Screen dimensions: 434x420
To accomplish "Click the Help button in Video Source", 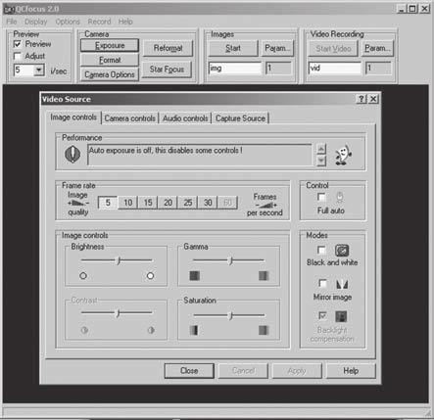I will pos(351,371).
